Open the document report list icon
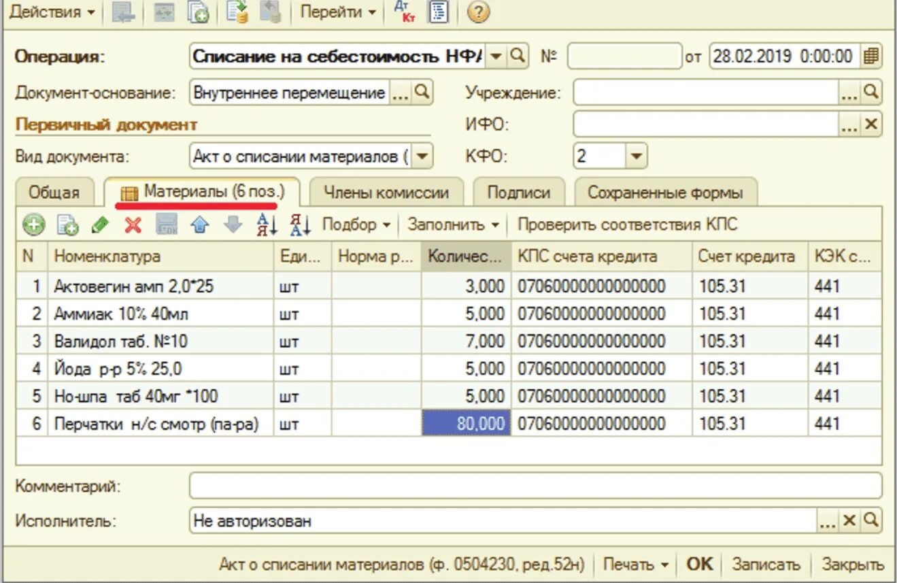The height and width of the screenshot is (583, 897). (x=439, y=12)
